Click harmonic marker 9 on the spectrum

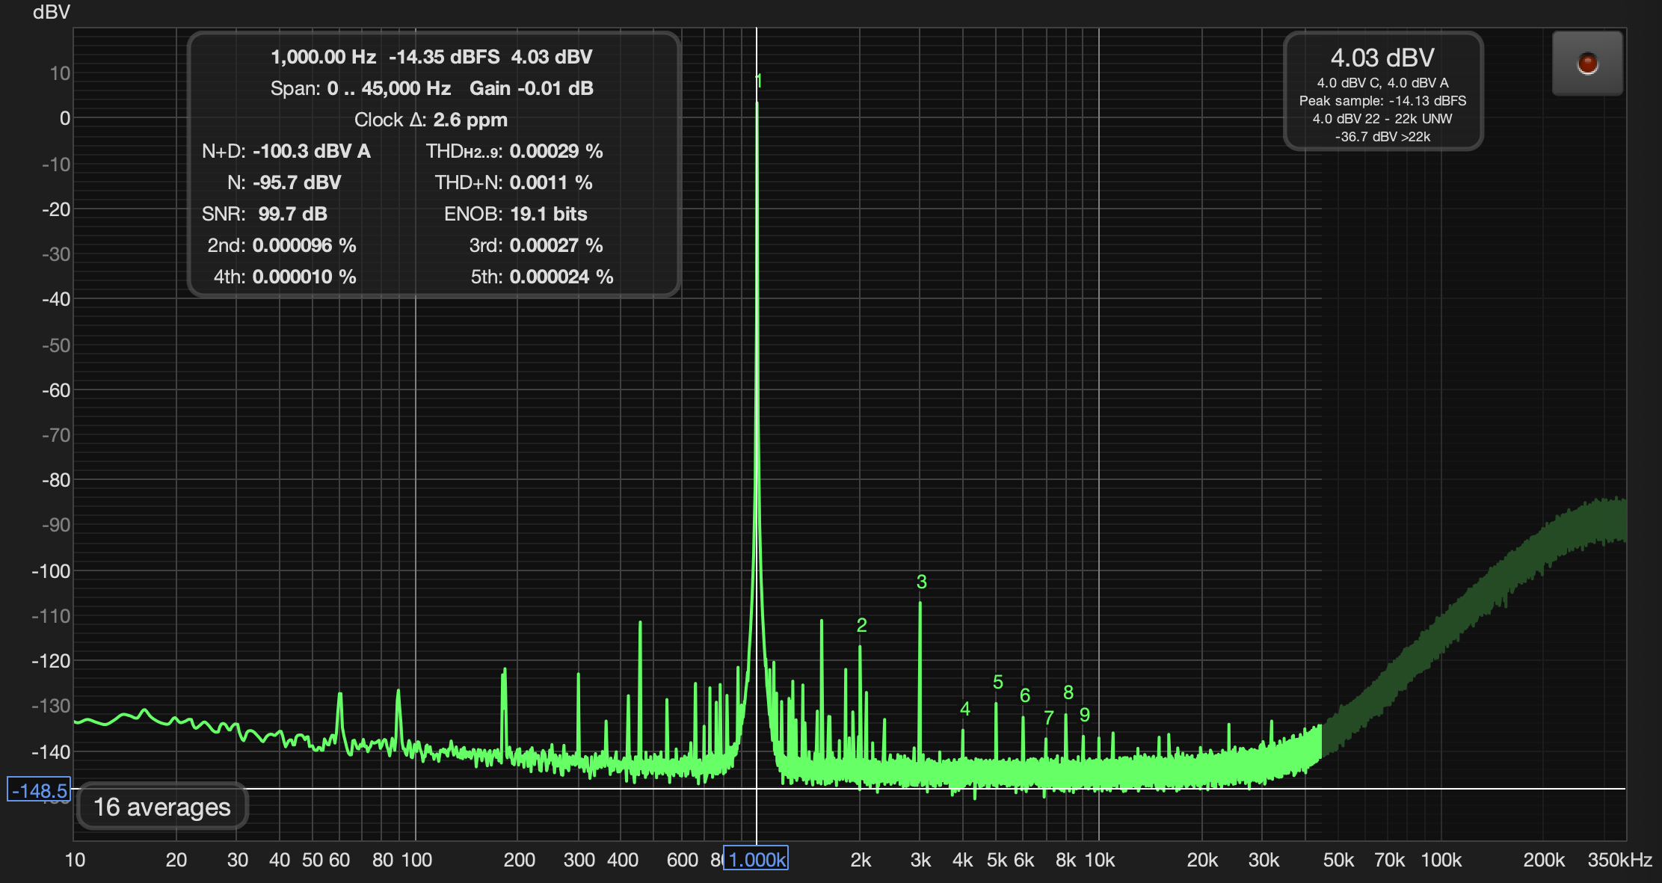click(x=1084, y=715)
